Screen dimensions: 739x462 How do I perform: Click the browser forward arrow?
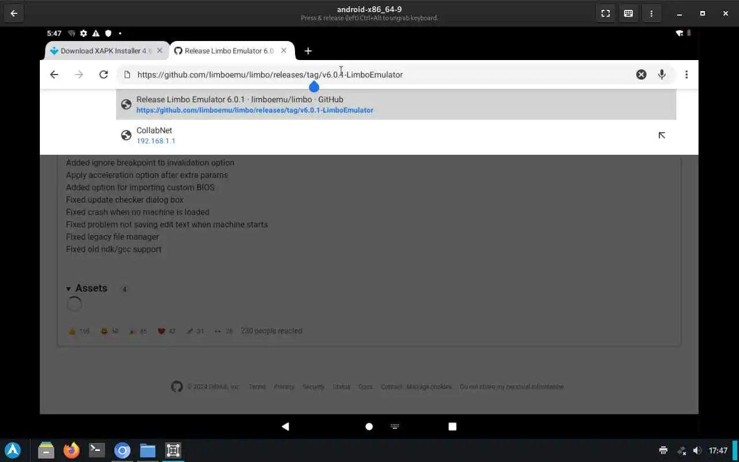(x=79, y=74)
